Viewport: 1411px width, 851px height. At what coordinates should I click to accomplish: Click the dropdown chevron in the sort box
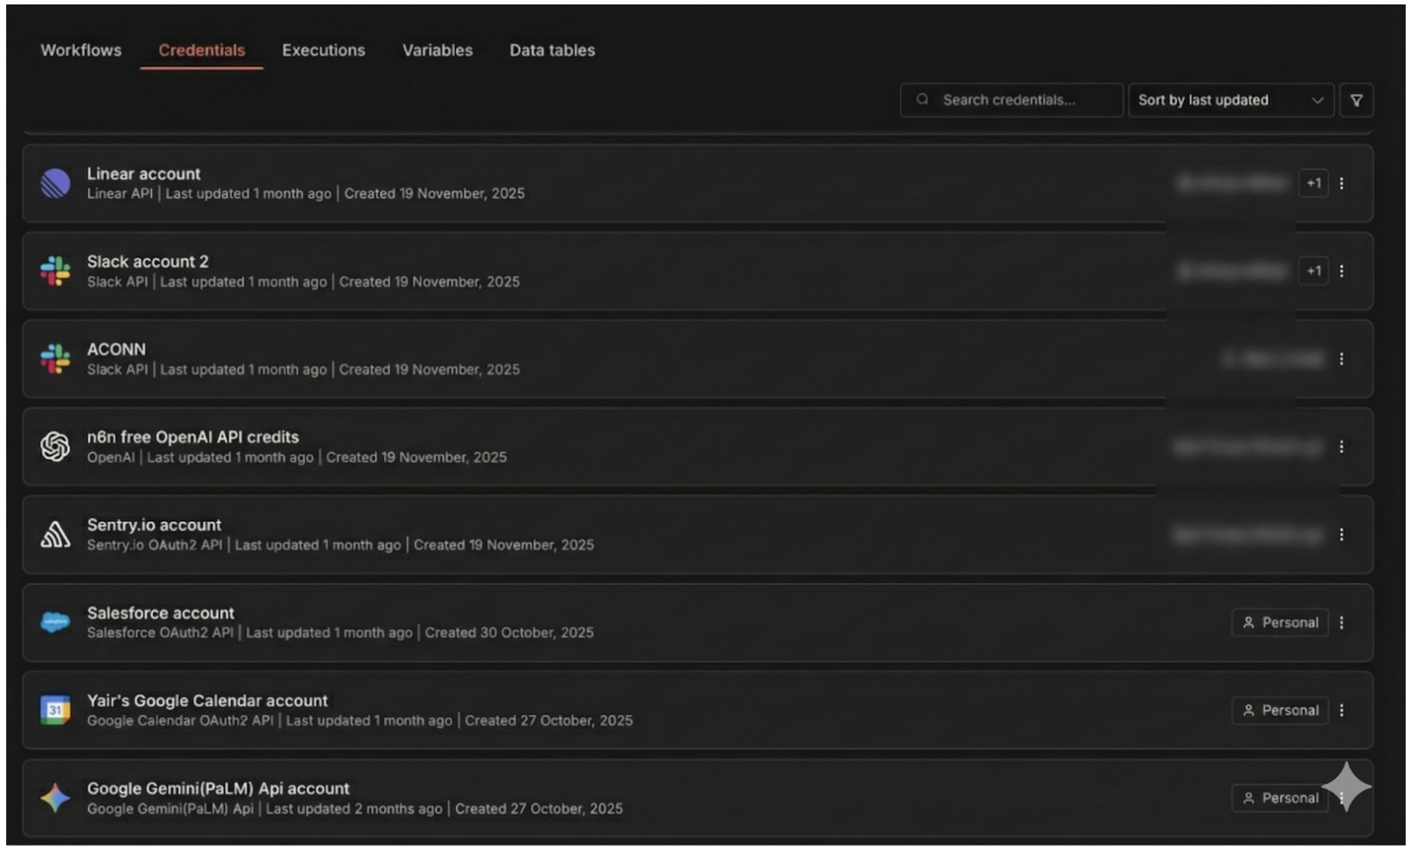(x=1317, y=100)
